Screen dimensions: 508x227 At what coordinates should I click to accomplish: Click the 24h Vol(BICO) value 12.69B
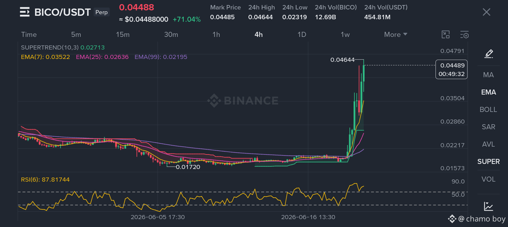(325, 17)
